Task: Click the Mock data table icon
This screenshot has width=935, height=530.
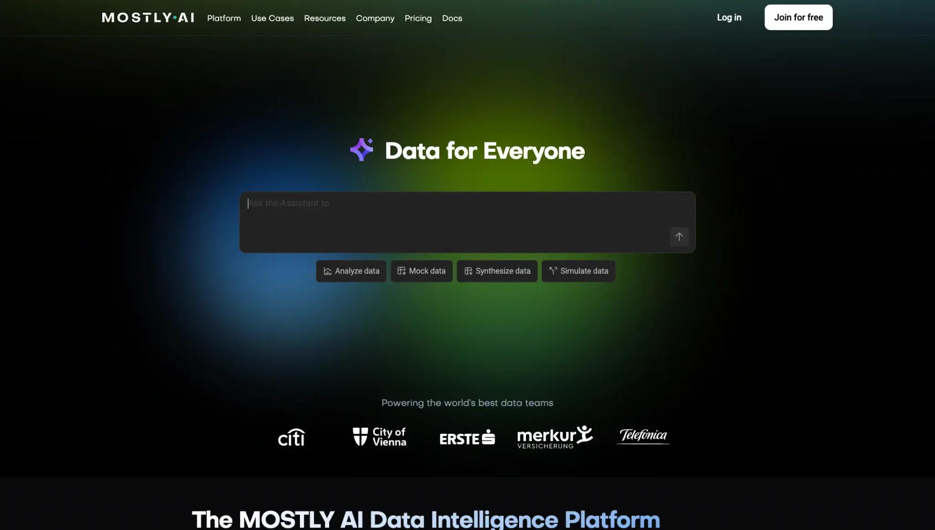Action: click(401, 271)
